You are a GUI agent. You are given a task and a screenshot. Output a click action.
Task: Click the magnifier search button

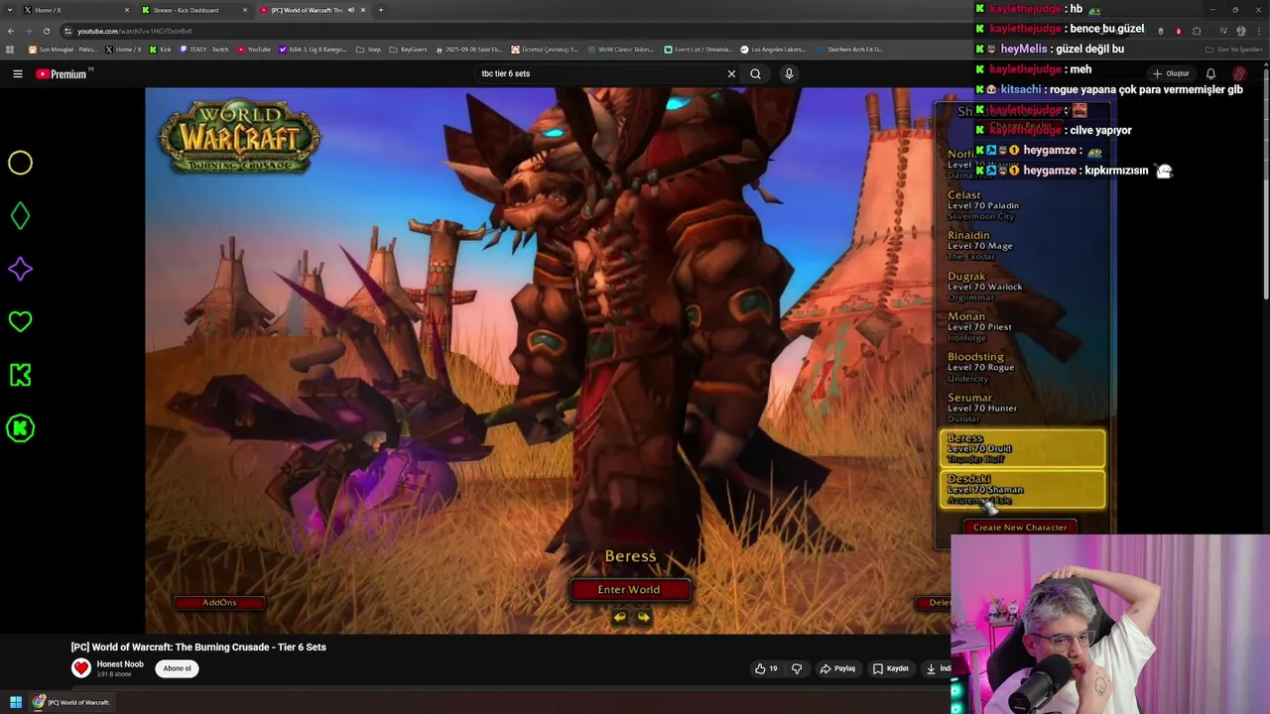(x=755, y=73)
